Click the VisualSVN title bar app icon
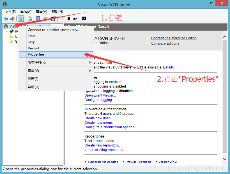230x174 pixels. tap(5, 4)
